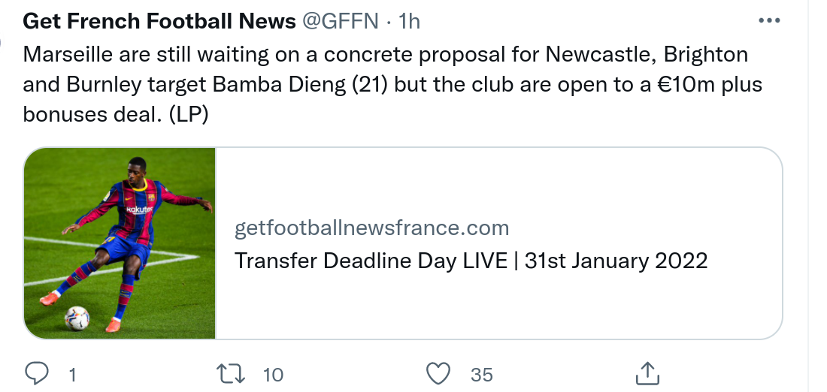Click the like count showing 35
827x392 pixels.
point(482,374)
